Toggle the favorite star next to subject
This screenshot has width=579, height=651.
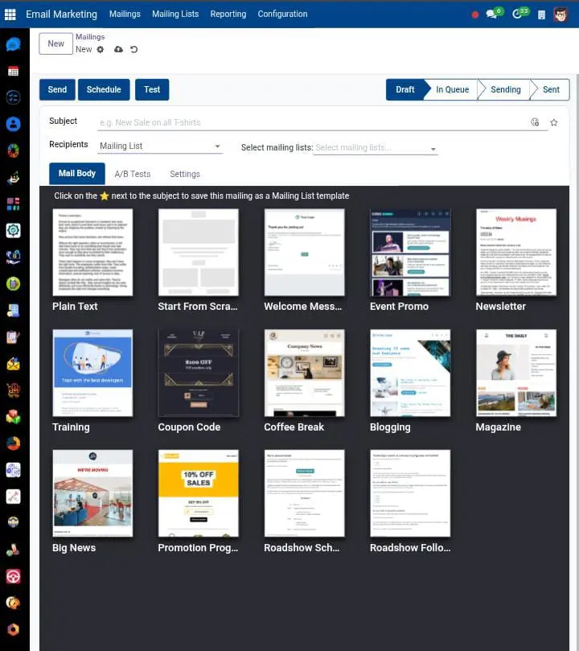pyautogui.click(x=554, y=122)
